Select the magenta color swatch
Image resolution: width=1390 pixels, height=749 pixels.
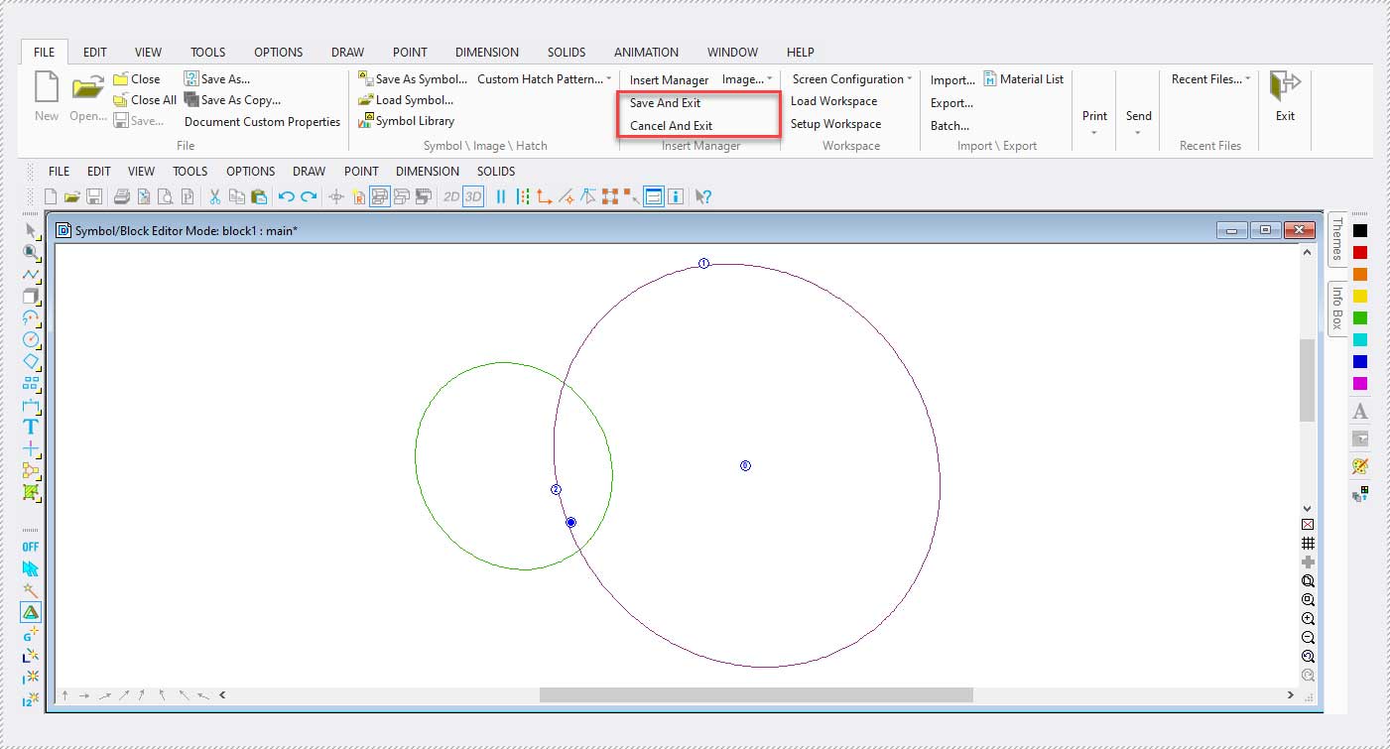[x=1360, y=383]
